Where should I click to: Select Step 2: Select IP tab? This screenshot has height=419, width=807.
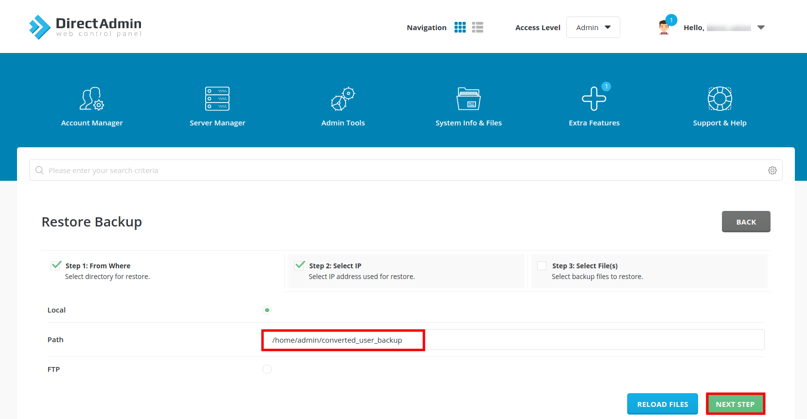coord(406,271)
